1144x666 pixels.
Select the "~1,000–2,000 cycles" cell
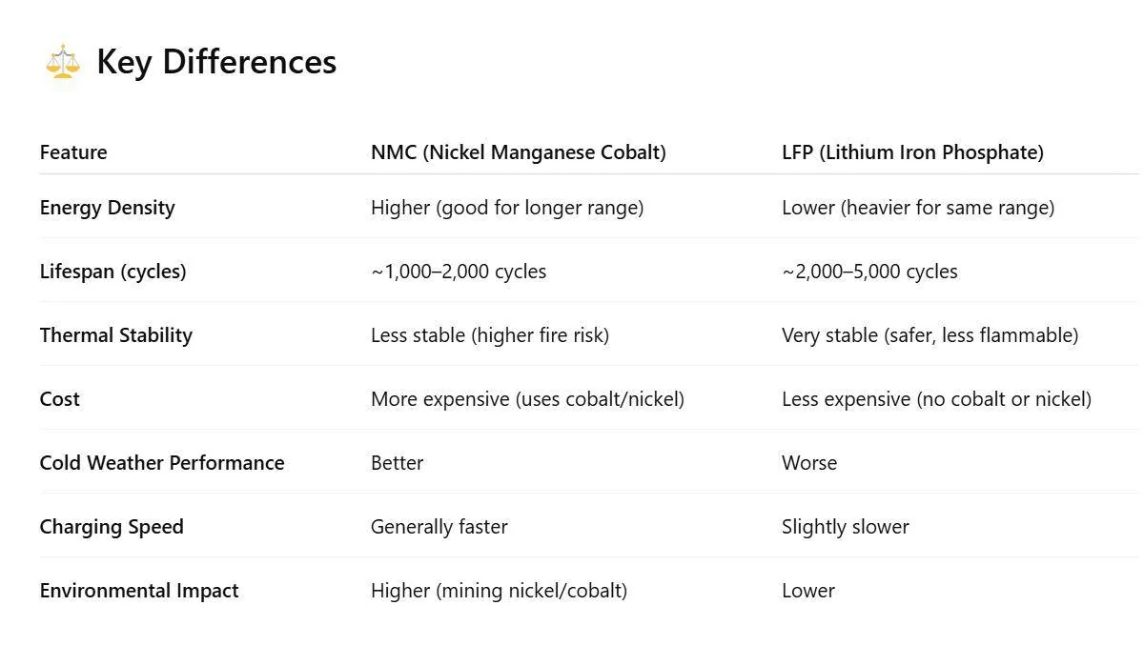click(459, 272)
